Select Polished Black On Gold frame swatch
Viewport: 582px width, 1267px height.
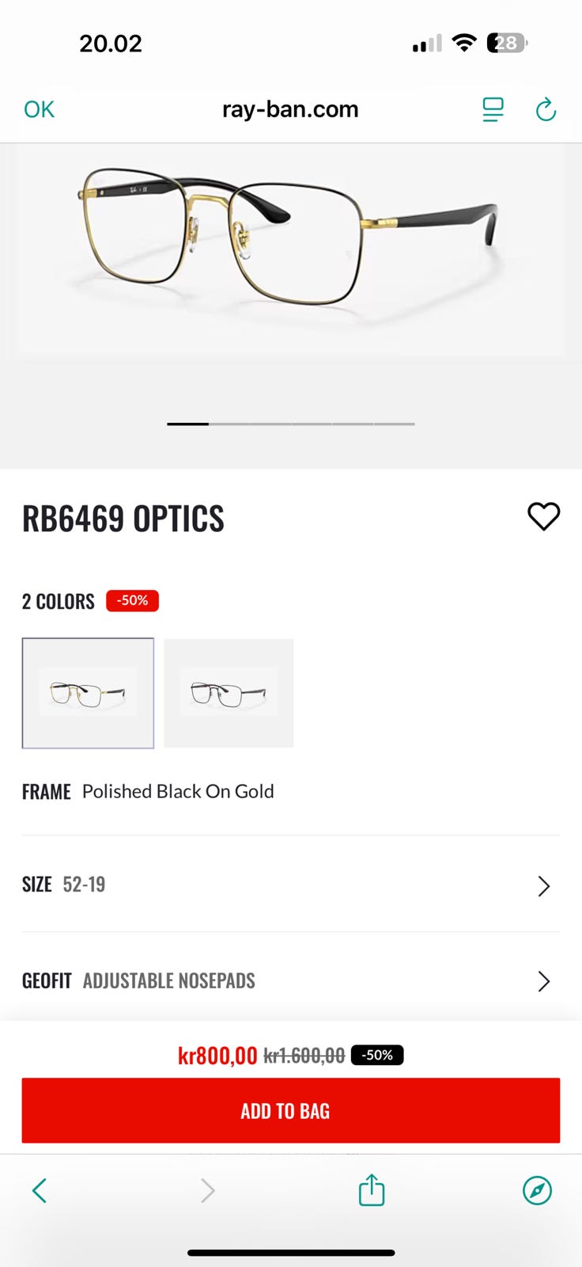(88, 693)
